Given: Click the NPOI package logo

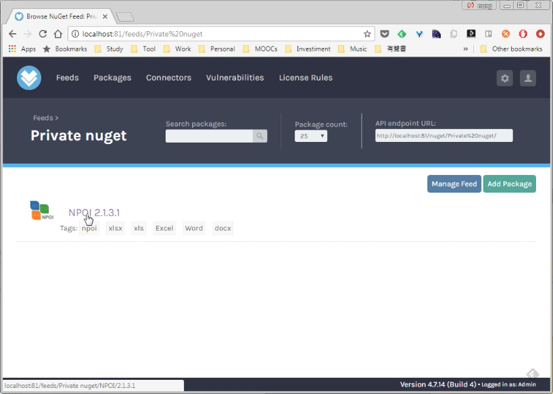Looking at the screenshot, I should (x=42, y=211).
